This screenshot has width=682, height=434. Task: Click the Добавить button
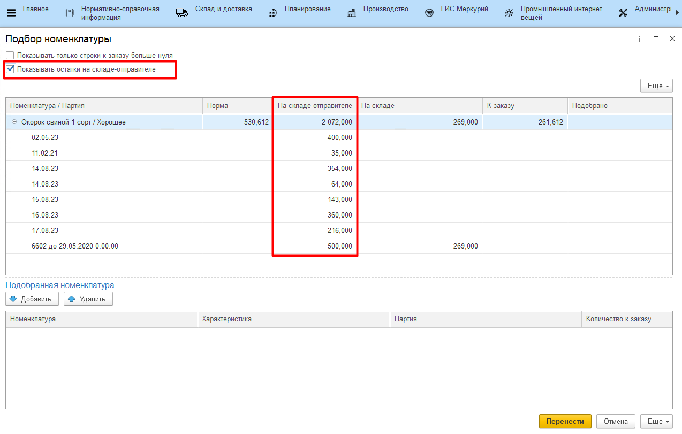(32, 299)
